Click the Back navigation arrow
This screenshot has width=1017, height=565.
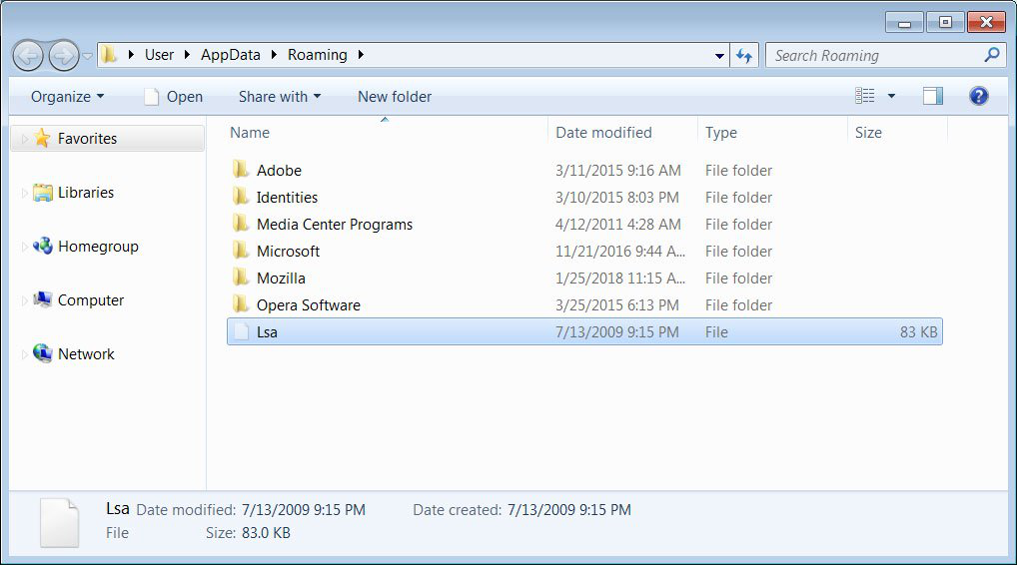coord(28,56)
